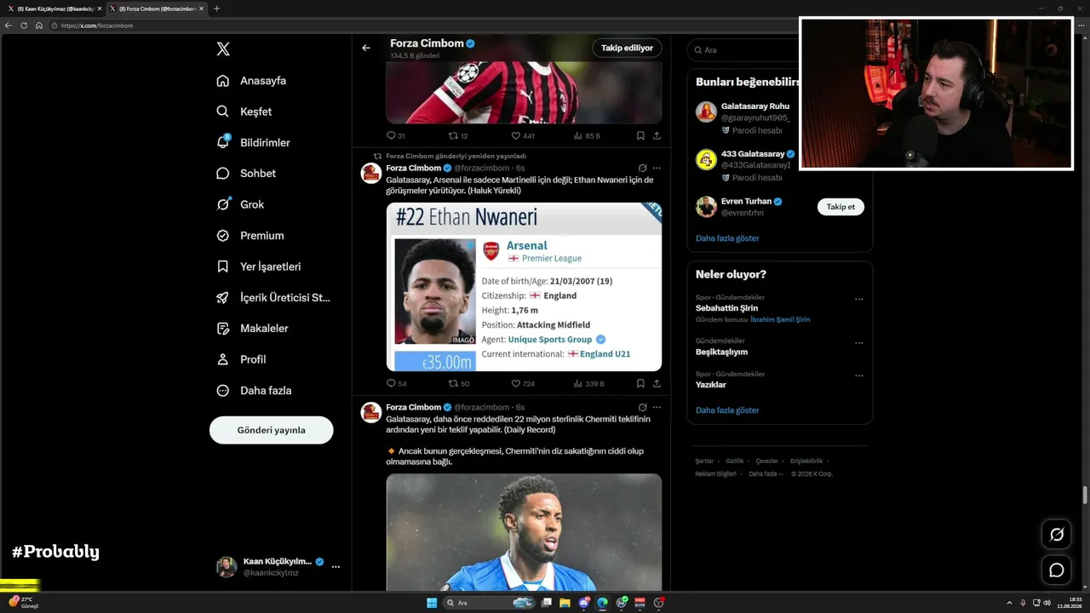
Task: Open Grok actions on the Nwaneri tweet
Action: point(642,168)
